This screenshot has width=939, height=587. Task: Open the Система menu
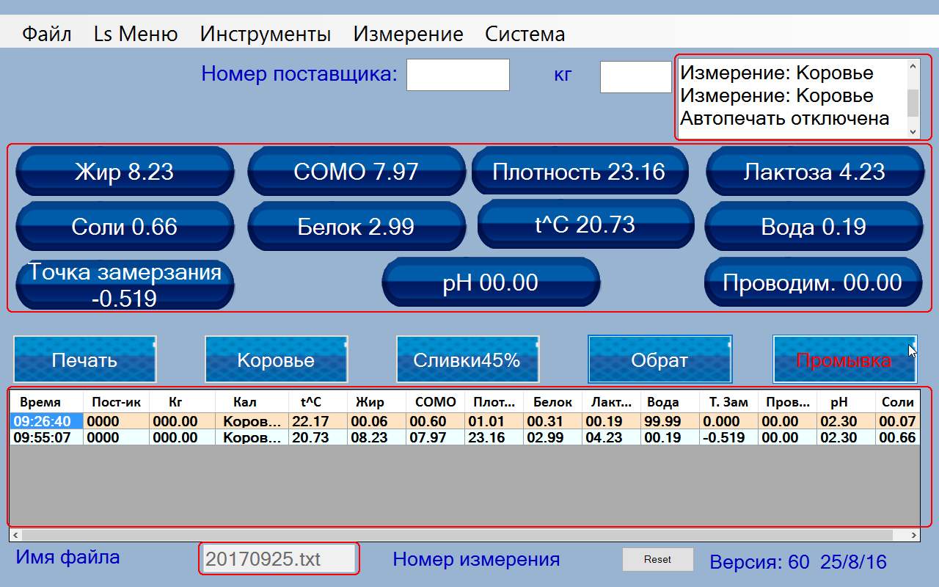tap(525, 34)
